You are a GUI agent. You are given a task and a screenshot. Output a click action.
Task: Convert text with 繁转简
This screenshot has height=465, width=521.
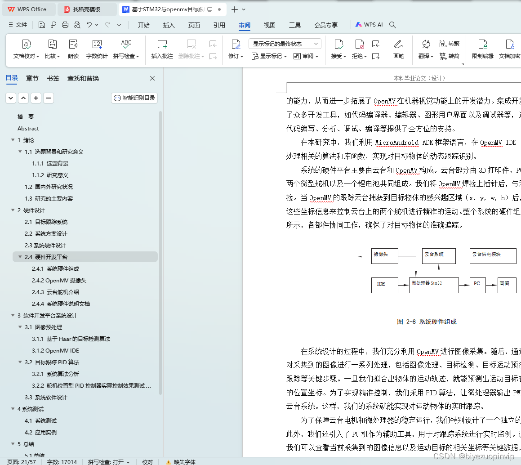449,56
